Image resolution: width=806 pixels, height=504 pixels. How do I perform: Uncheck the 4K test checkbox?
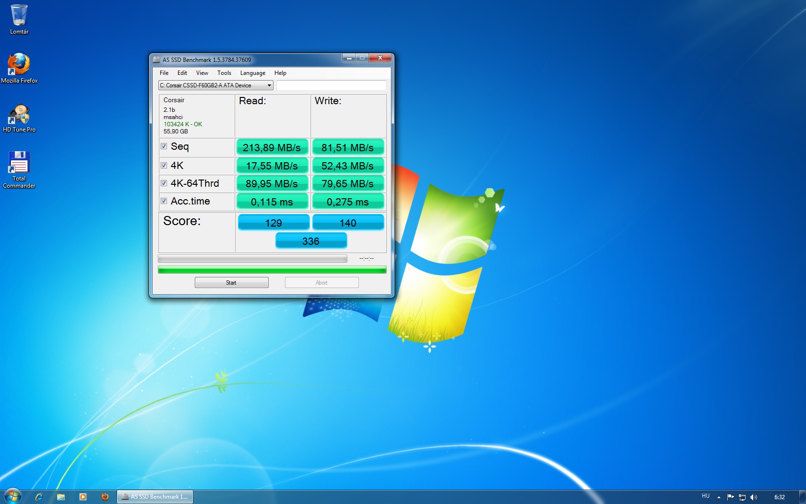[x=164, y=165]
